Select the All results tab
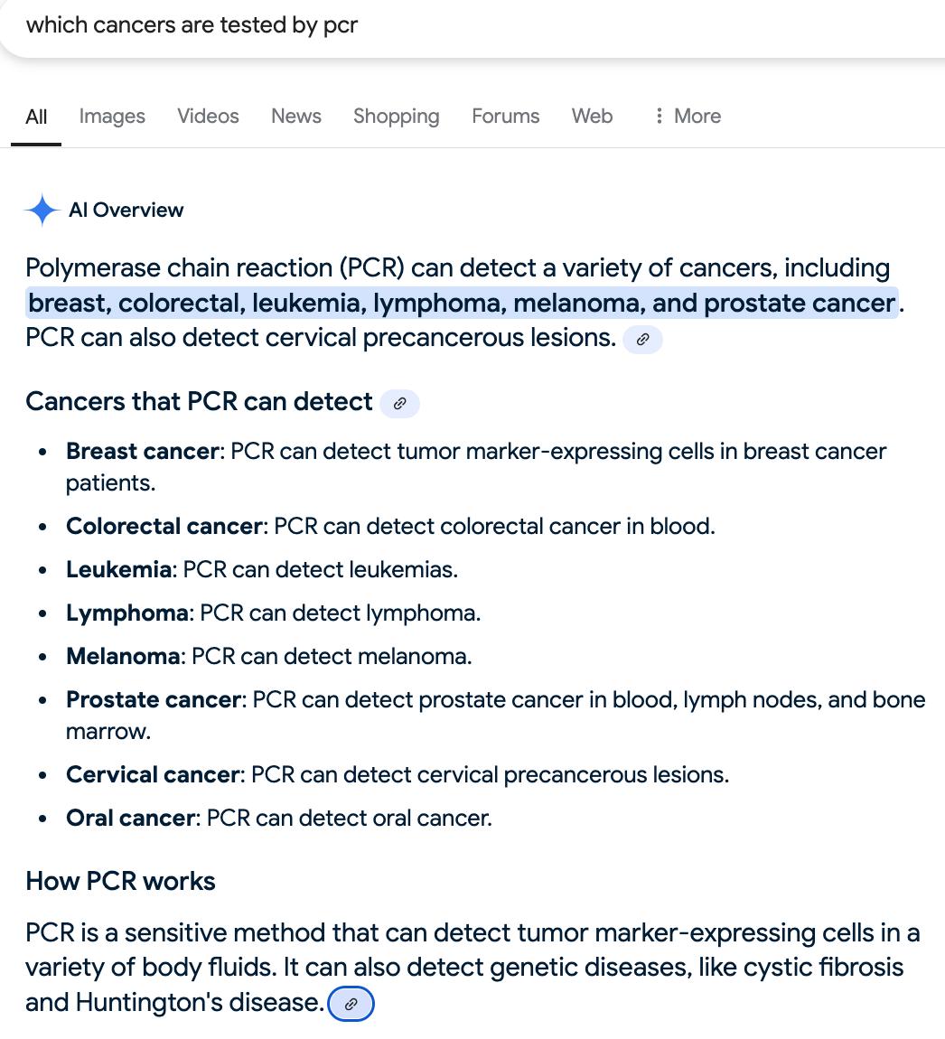Viewport: 945px width, 1039px height. (36, 117)
